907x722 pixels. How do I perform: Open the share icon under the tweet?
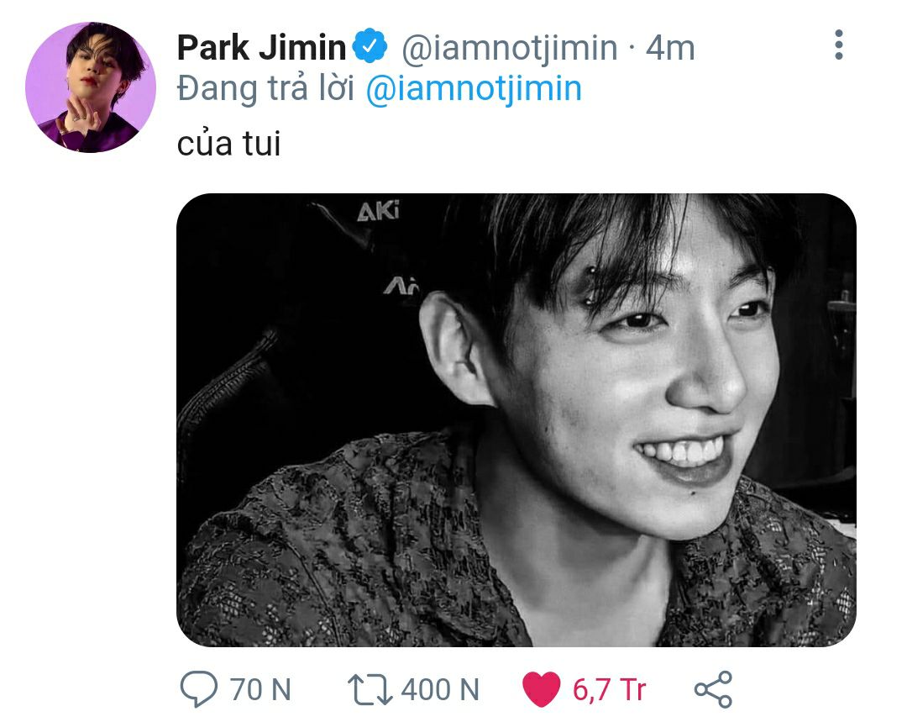pos(713,690)
